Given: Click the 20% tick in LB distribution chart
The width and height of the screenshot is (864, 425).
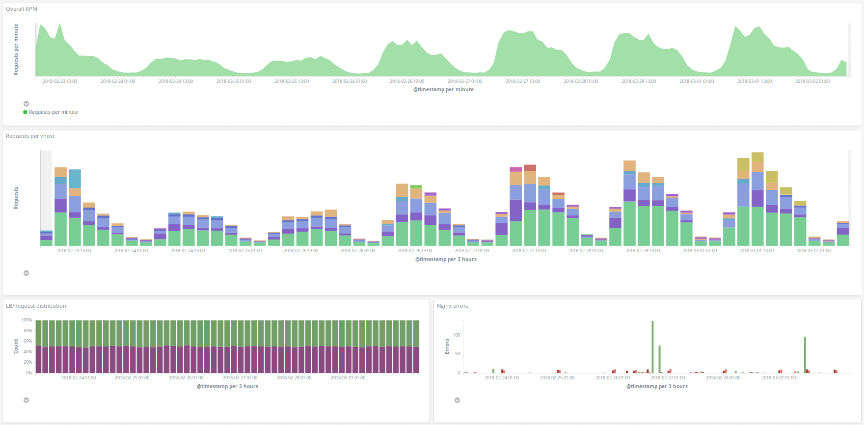Looking at the screenshot, I should tap(27, 362).
